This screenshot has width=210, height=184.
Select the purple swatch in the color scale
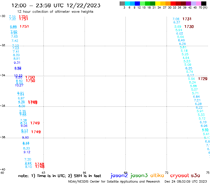coord(188,3)
